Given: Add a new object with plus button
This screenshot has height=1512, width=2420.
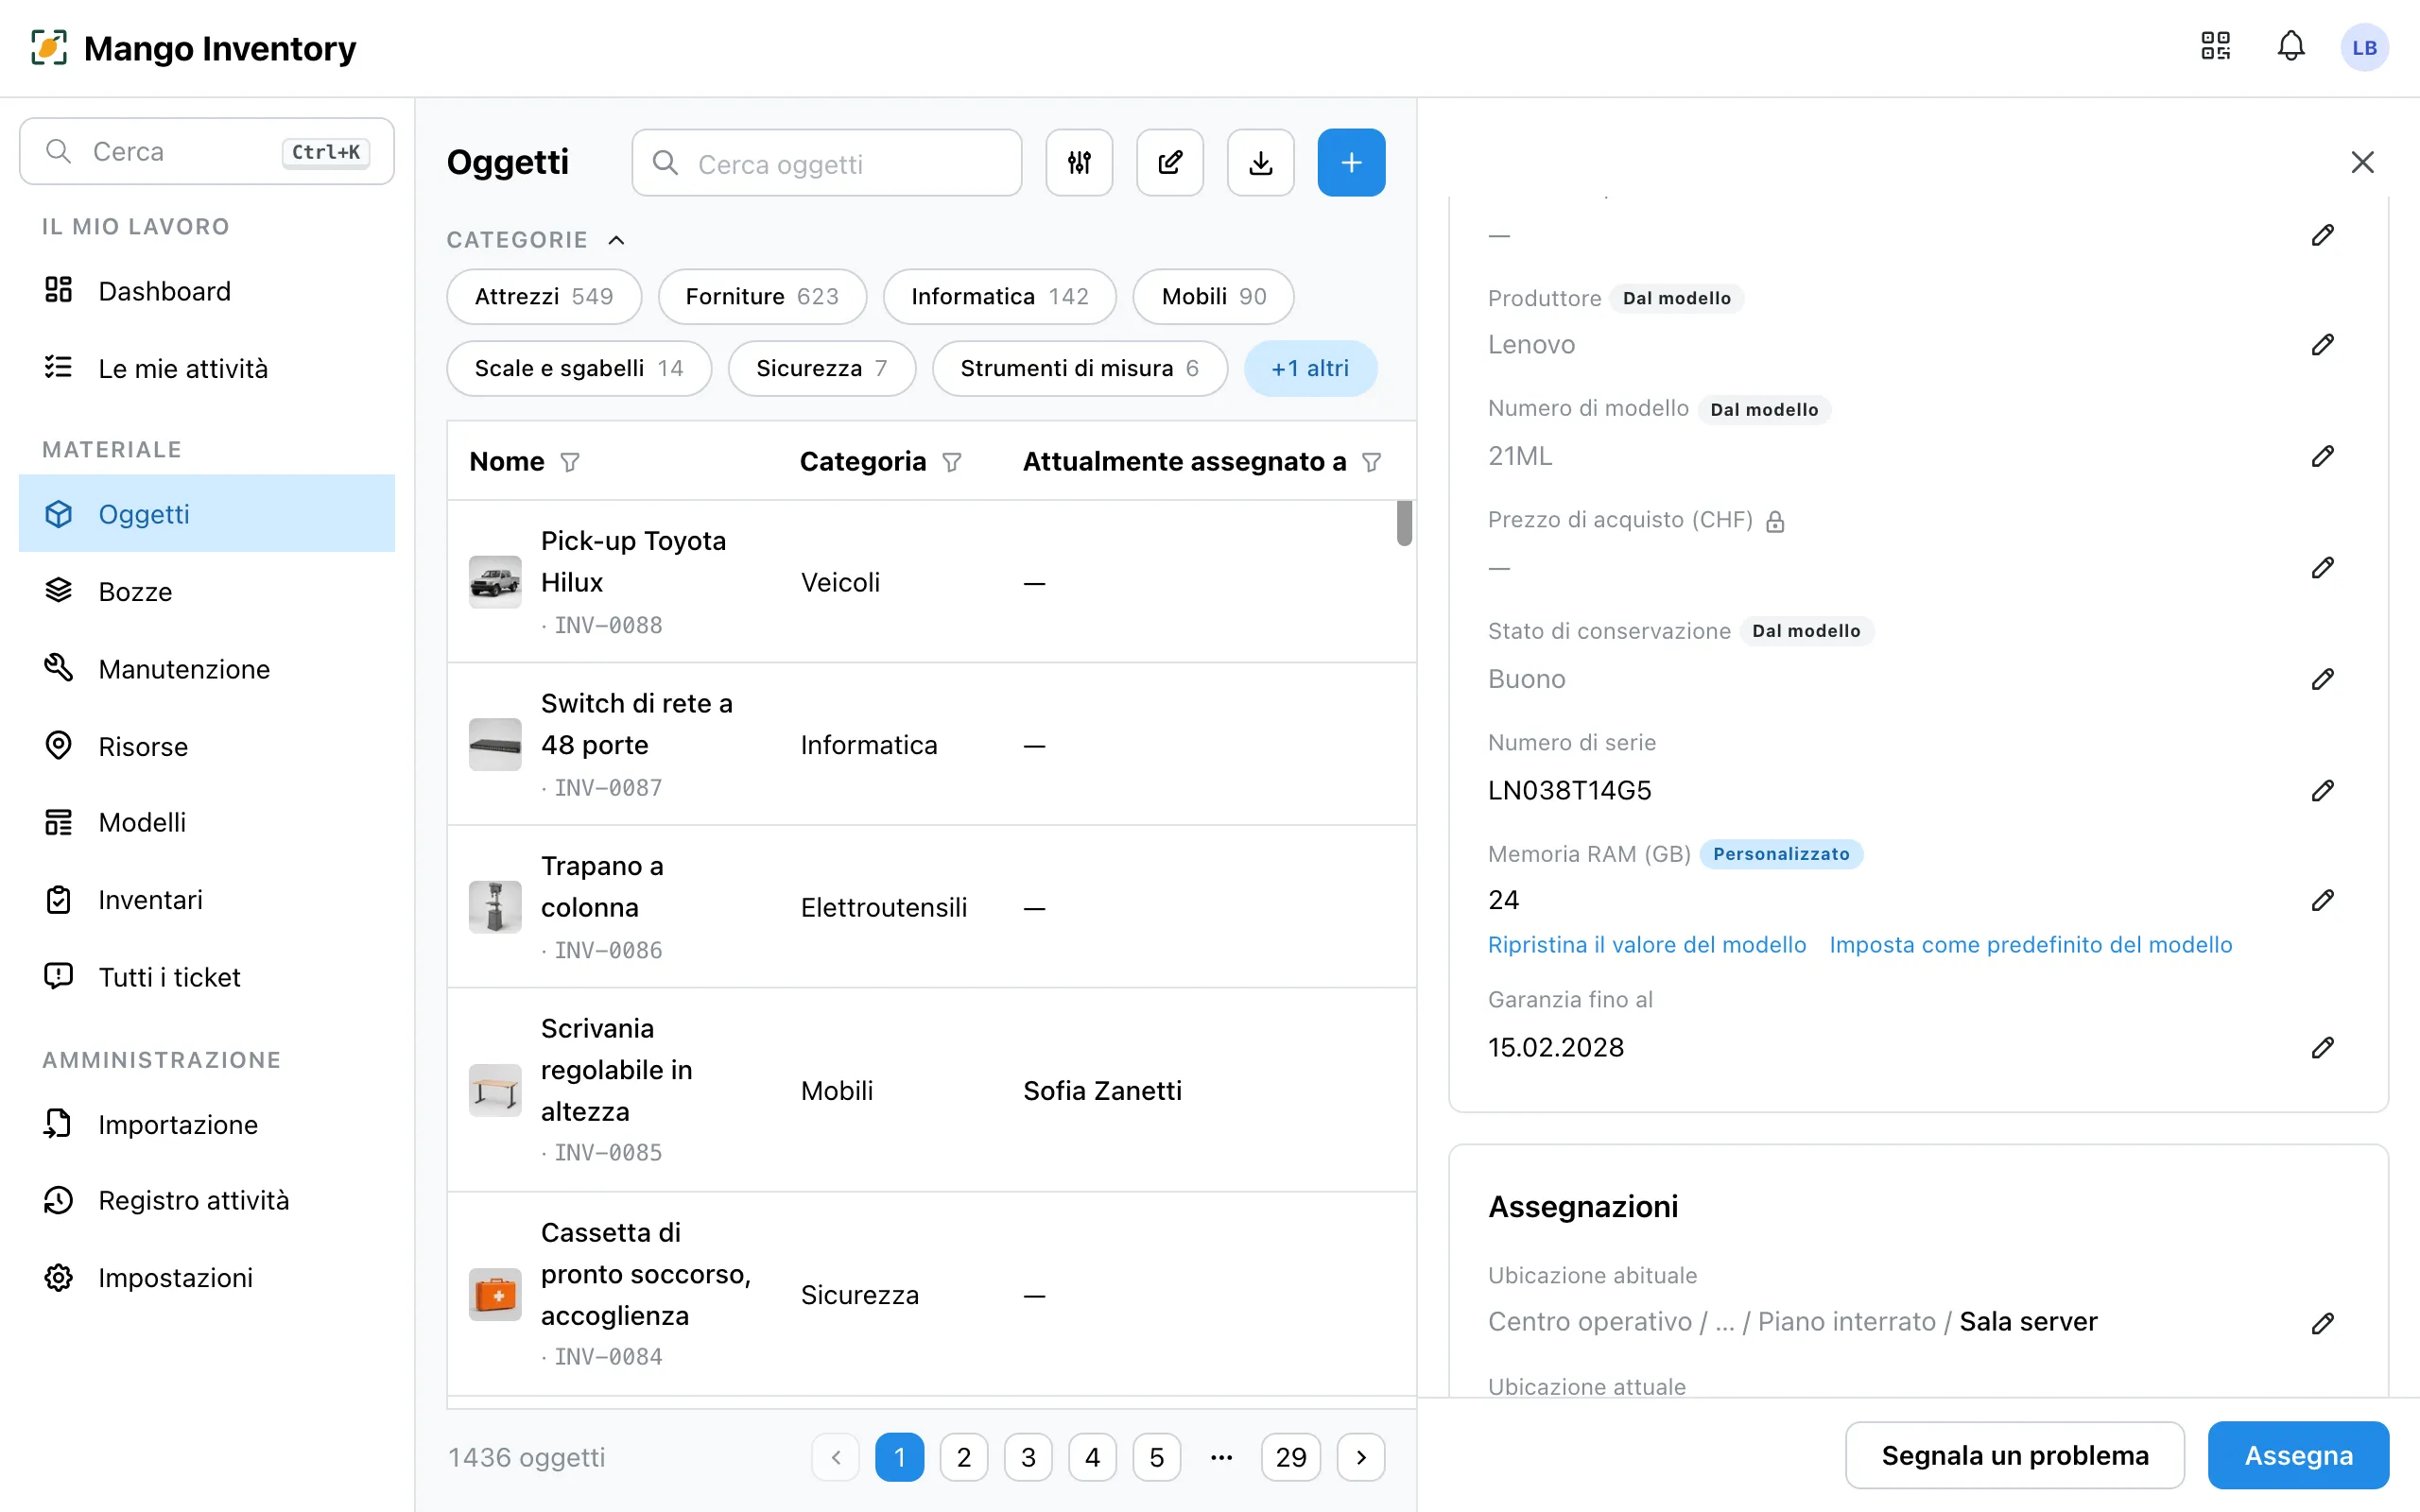Looking at the screenshot, I should click(1351, 162).
